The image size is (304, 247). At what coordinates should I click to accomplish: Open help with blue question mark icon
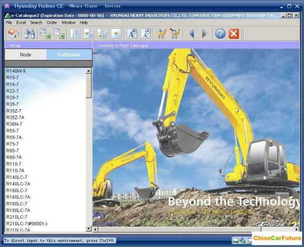(x=220, y=34)
